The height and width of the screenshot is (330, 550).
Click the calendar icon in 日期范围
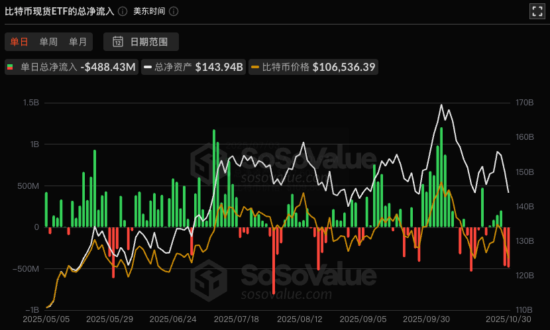tap(118, 42)
